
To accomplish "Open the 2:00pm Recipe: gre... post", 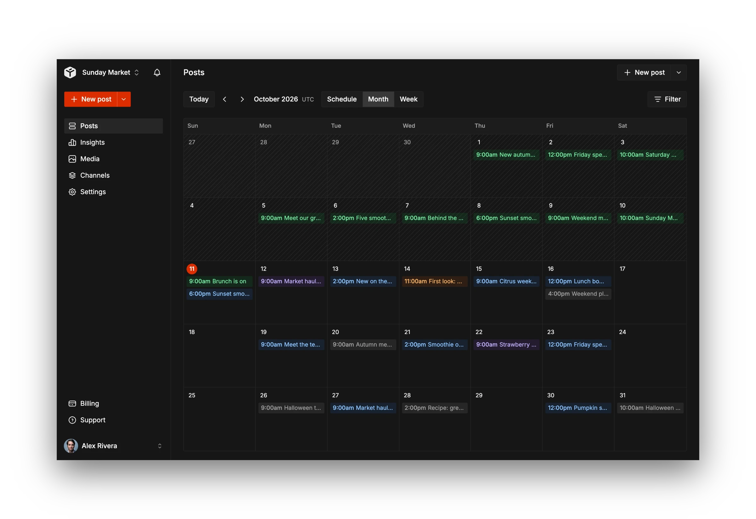I will point(435,408).
